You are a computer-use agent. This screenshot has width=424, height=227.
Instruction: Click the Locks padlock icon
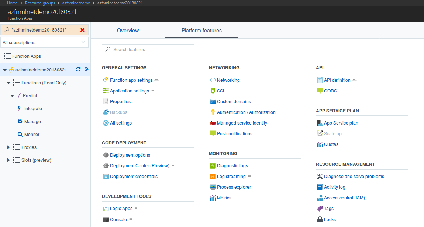pos(320,219)
